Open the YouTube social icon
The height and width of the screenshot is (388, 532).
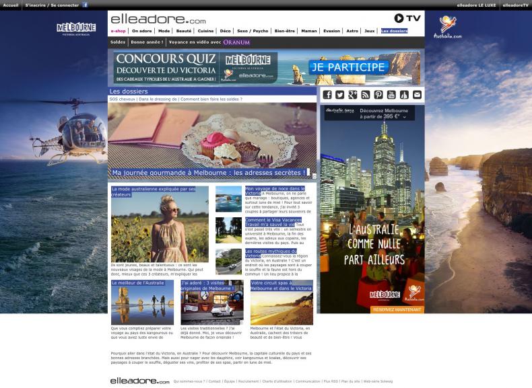(391, 95)
